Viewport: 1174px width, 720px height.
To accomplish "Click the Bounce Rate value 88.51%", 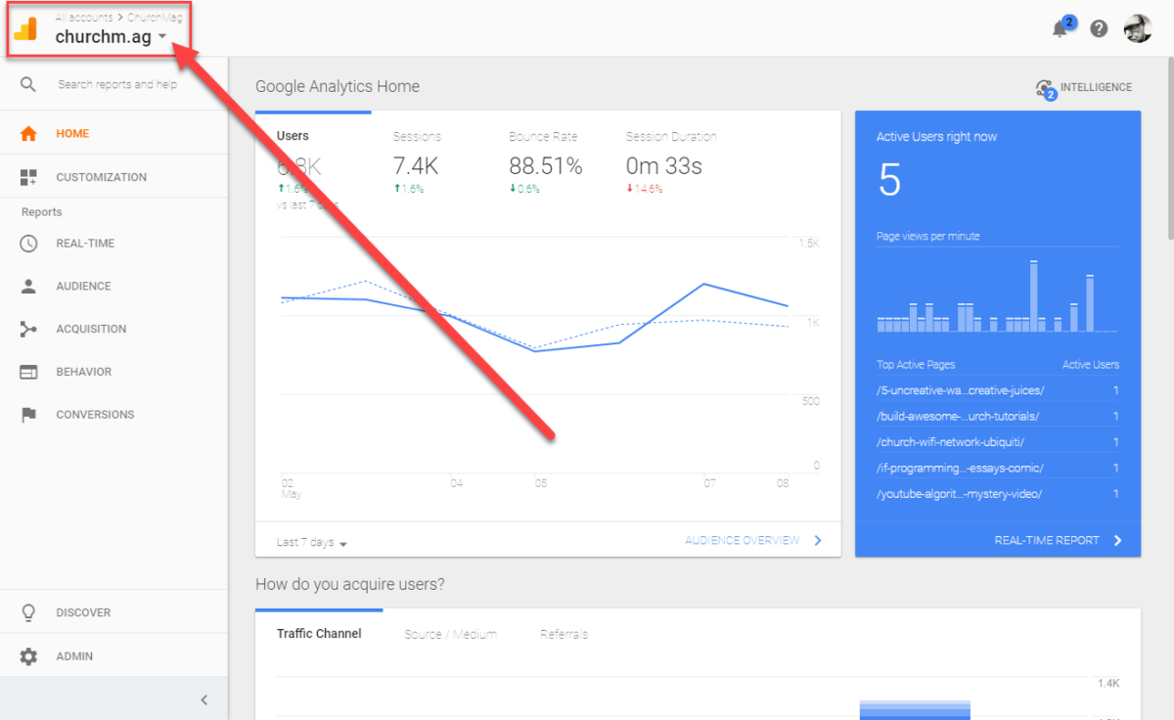I will (x=546, y=166).
